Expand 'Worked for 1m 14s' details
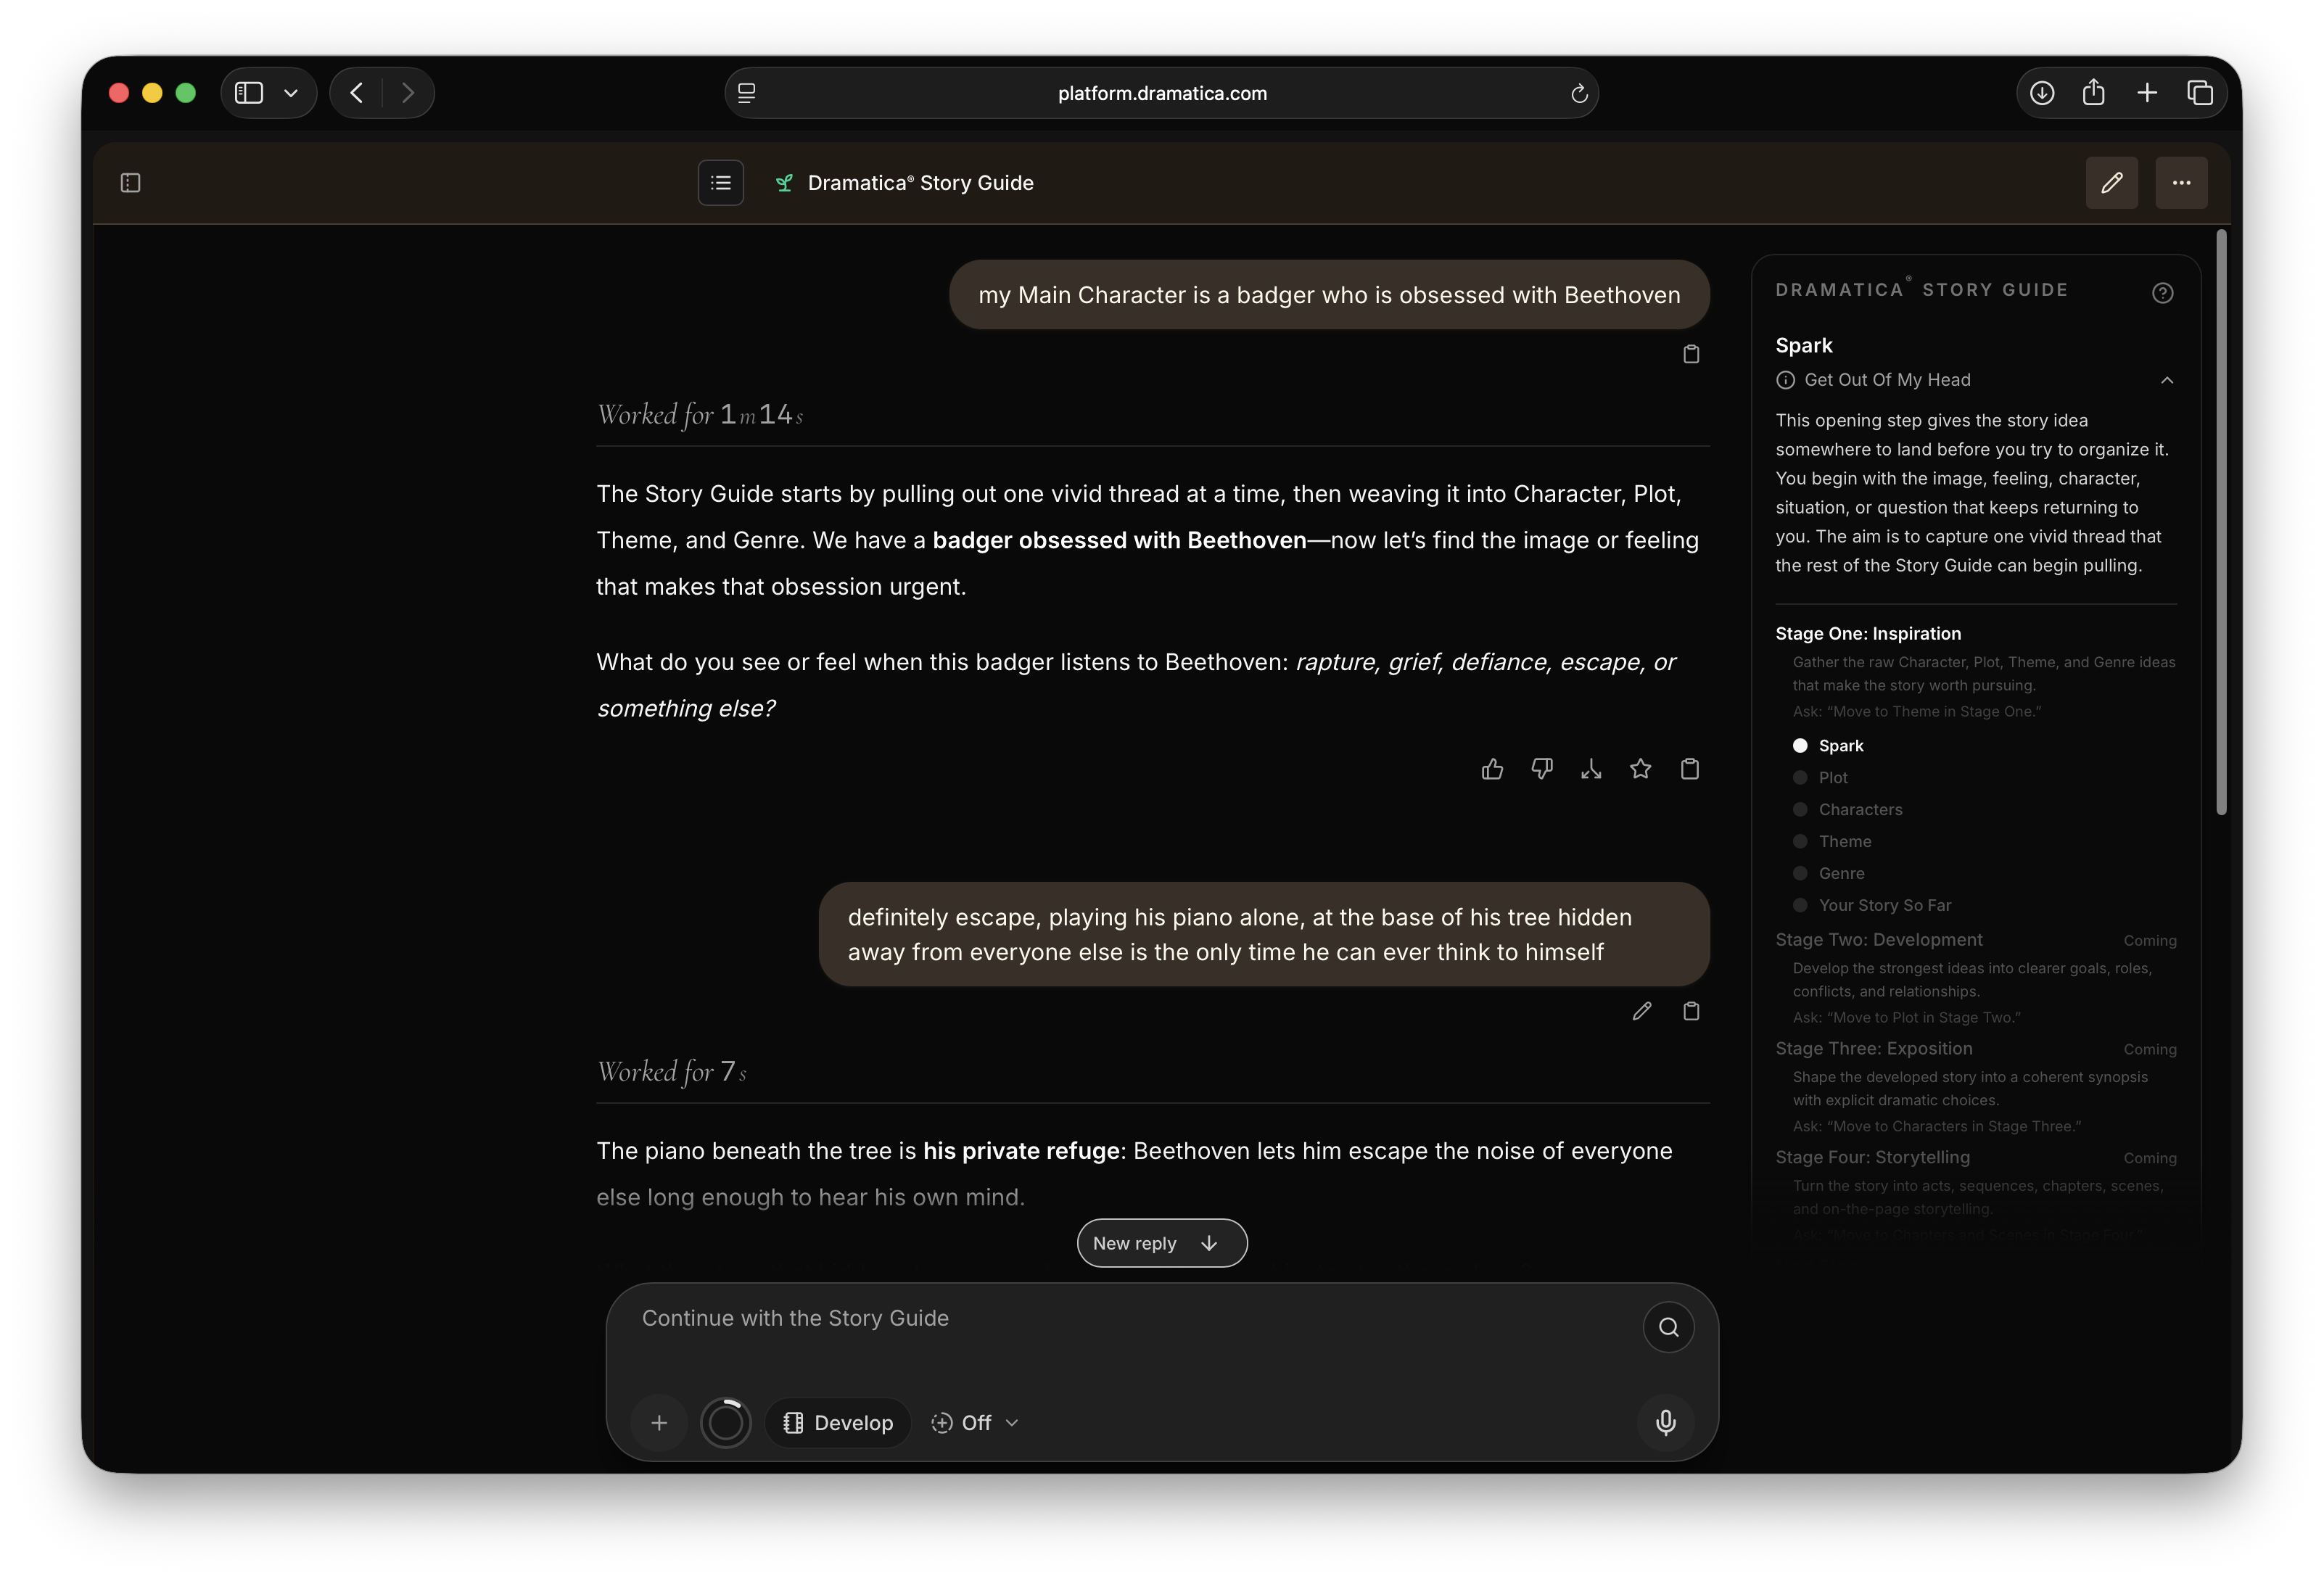 (x=700, y=414)
